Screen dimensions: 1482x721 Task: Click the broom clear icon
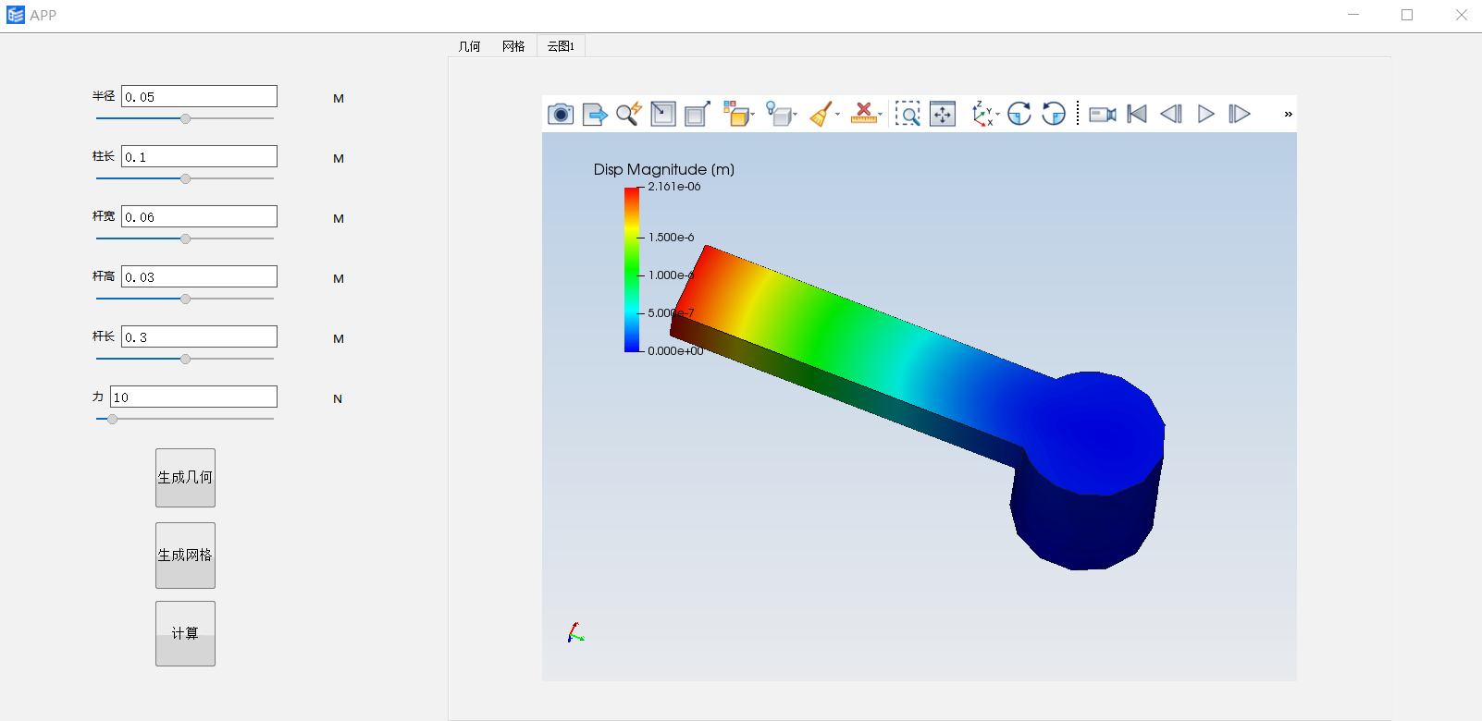pyautogui.click(x=821, y=114)
